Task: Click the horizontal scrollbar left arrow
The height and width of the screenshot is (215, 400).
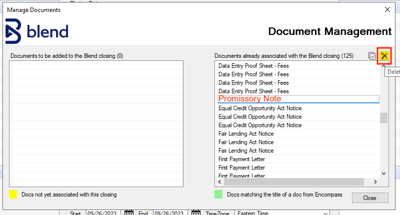Action: click(219, 182)
